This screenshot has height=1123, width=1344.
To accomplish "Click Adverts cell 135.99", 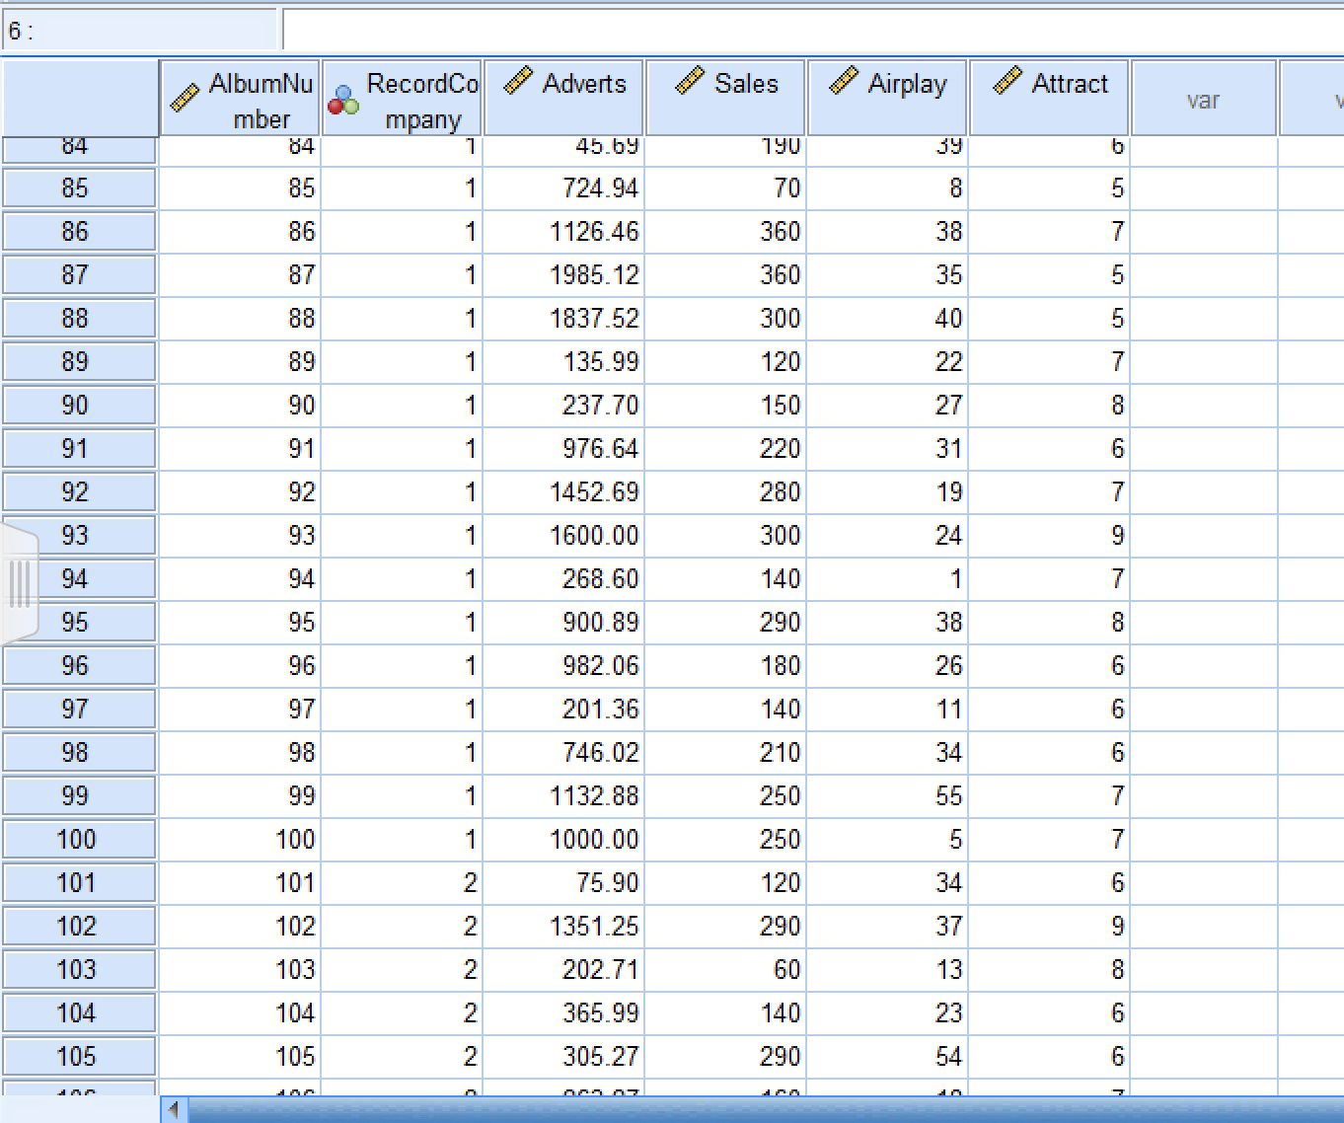I will pos(563,361).
